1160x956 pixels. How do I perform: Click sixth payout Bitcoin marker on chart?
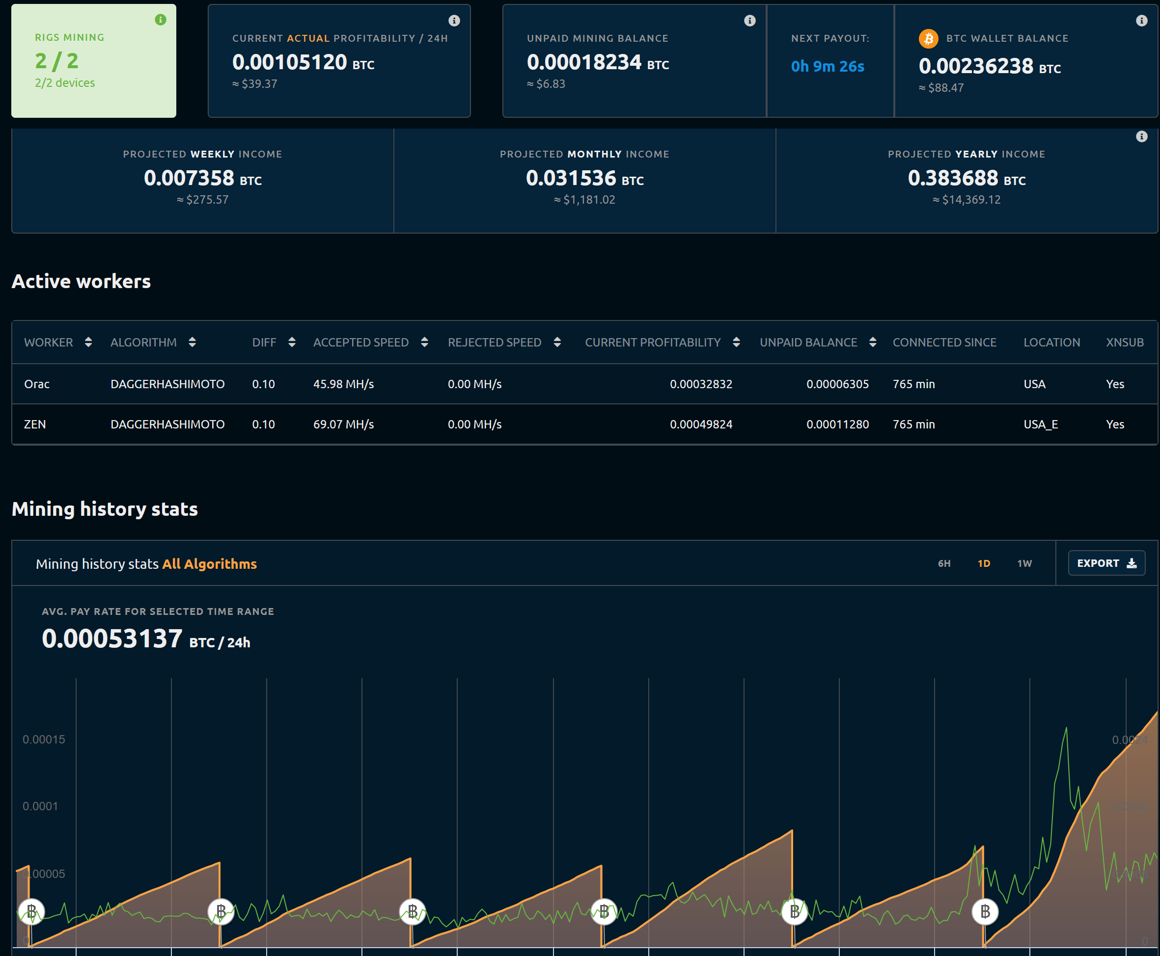coord(985,912)
